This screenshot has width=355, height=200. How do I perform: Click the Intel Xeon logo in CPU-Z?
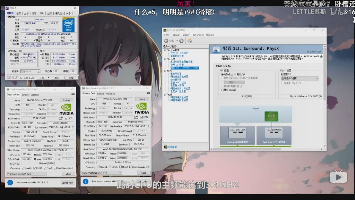tap(68, 25)
